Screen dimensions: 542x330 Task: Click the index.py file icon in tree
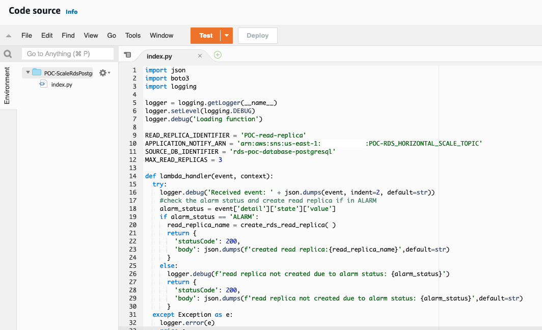43,84
